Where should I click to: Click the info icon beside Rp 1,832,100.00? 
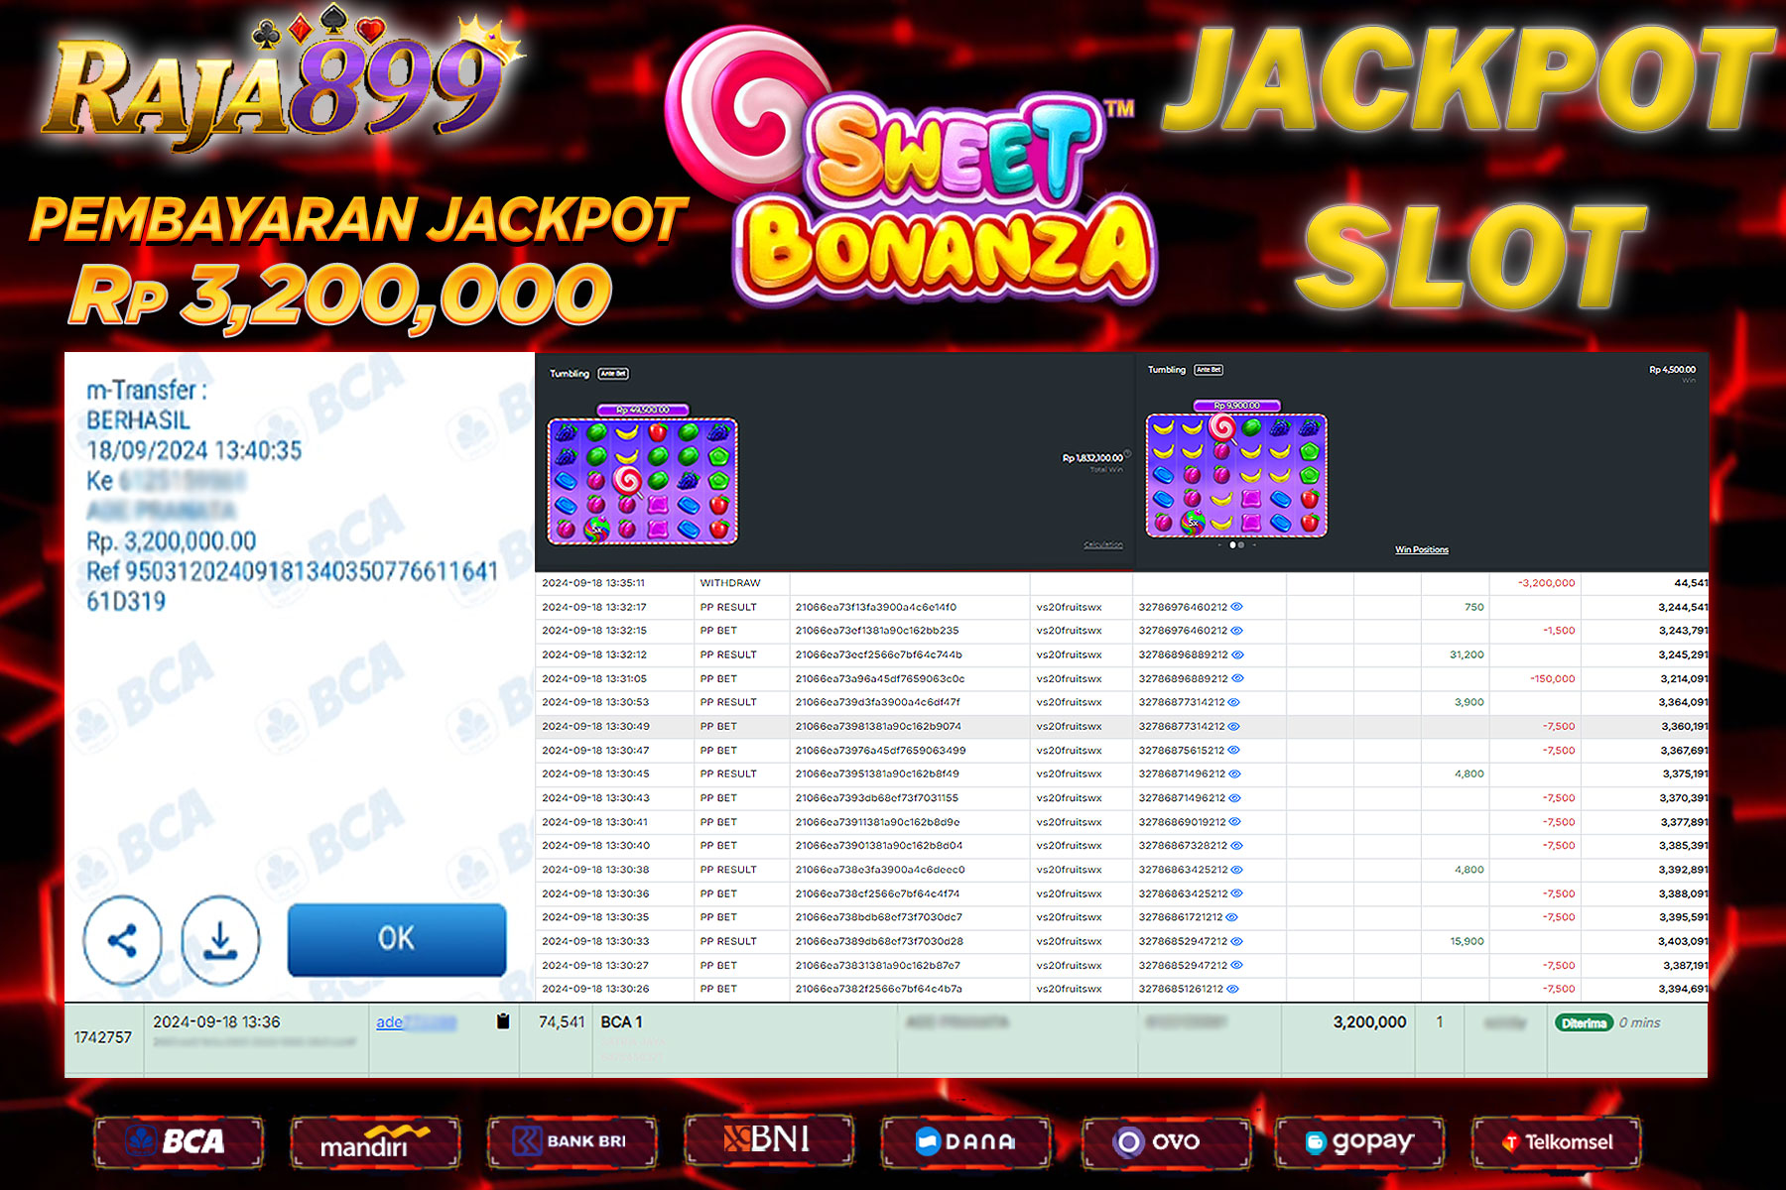(x=1128, y=454)
